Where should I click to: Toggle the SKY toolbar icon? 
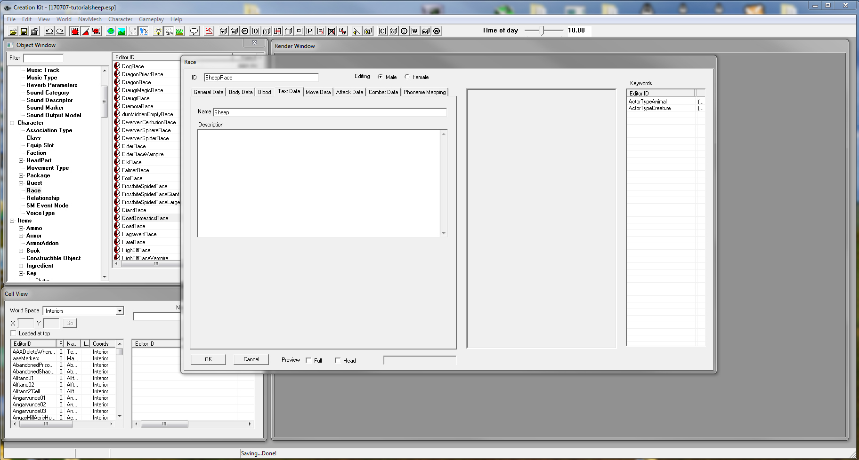tap(169, 32)
